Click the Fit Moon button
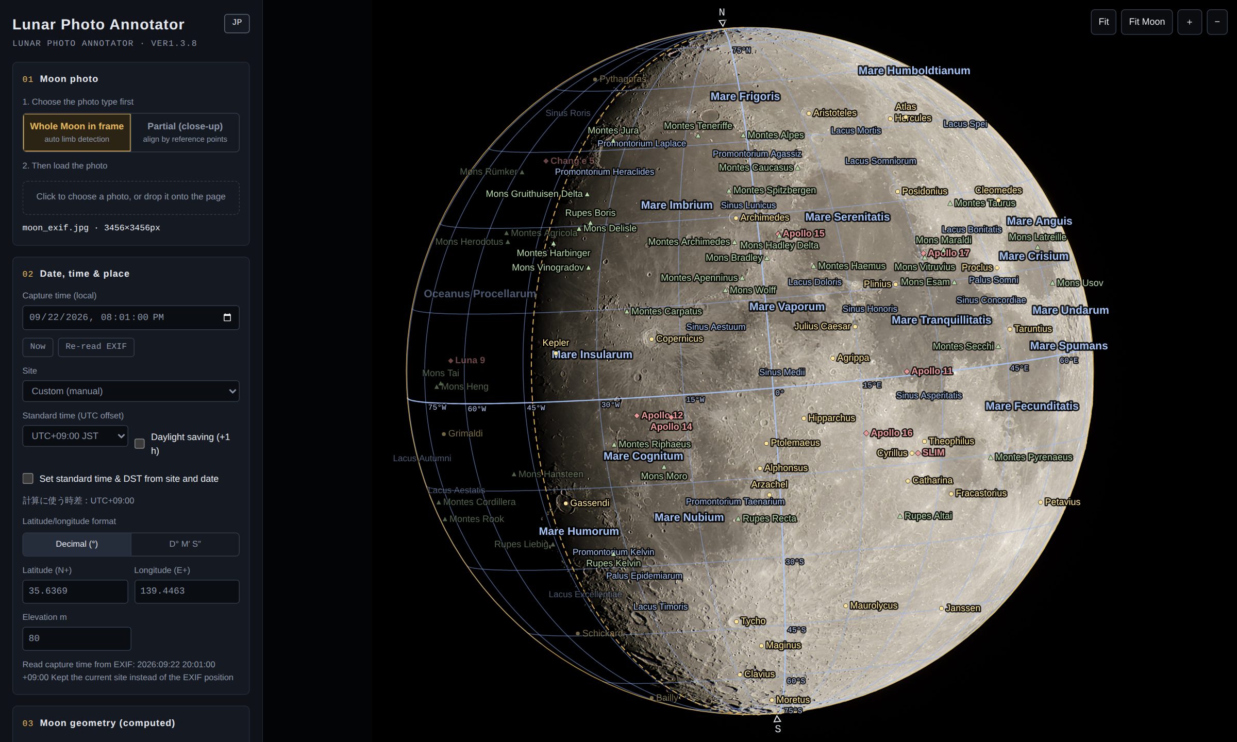This screenshot has width=1237, height=742. tap(1147, 22)
